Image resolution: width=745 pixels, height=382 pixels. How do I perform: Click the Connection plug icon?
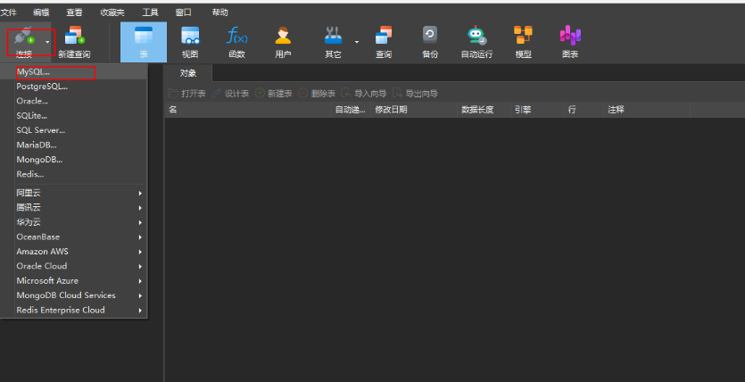point(24,37)
